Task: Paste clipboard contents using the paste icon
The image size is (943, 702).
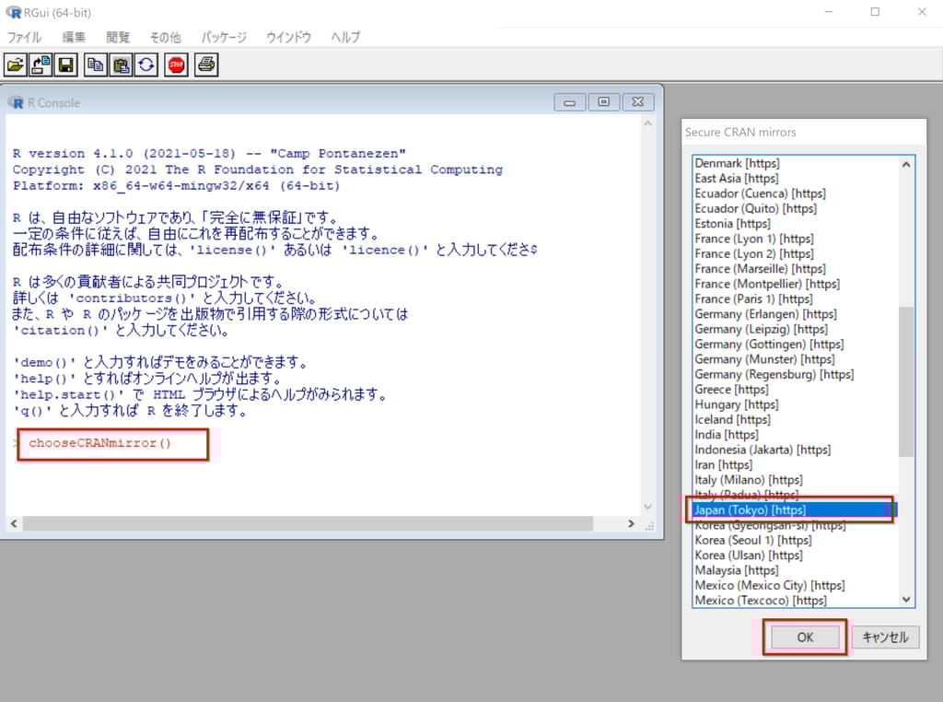Action: [121, 64]
